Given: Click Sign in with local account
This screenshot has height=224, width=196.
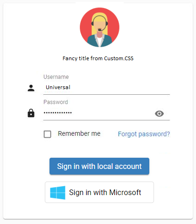Looking at the screenshot, I should point(99,166).
